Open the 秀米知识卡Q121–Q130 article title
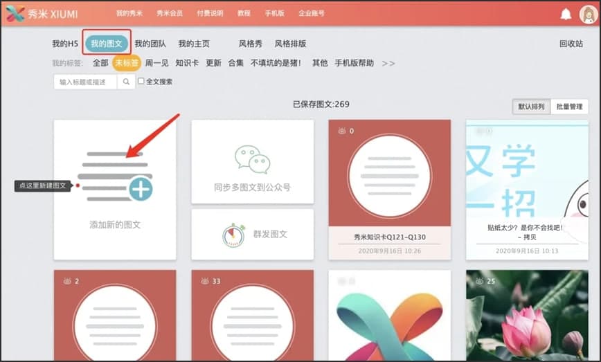This screenshot has width=601, height=362. coord(389,237)
